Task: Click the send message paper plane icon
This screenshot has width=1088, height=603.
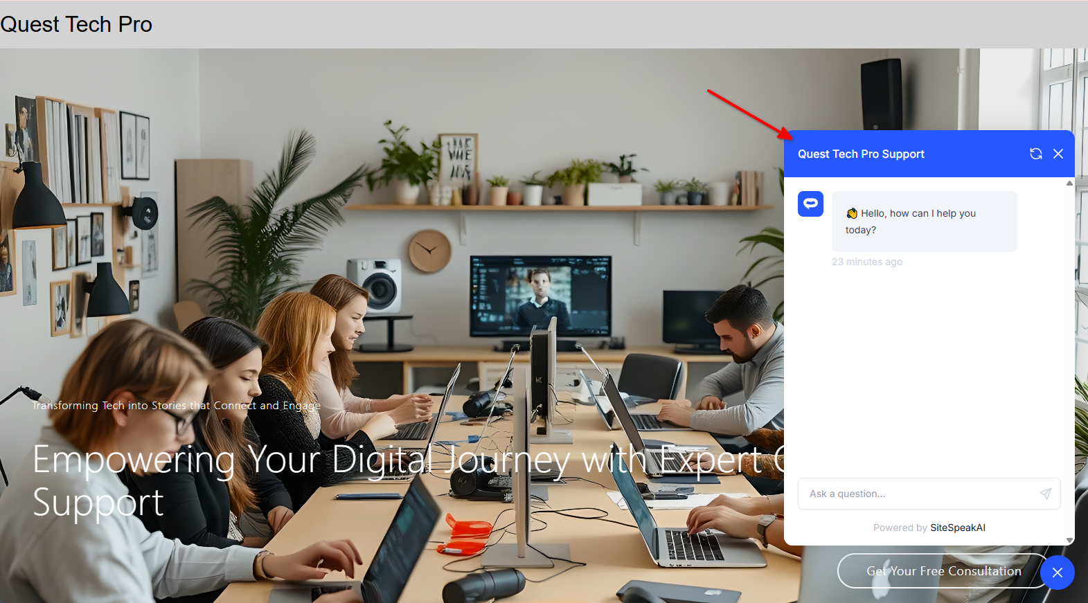Action: point(1046,494)
